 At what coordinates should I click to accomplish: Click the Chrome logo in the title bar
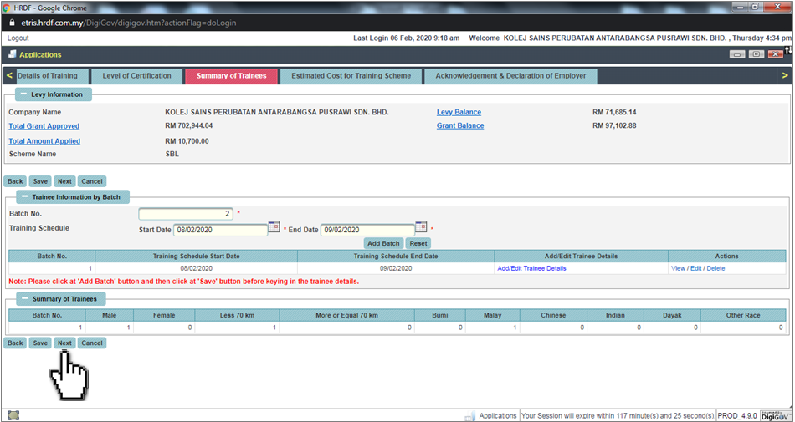(7, 8)
